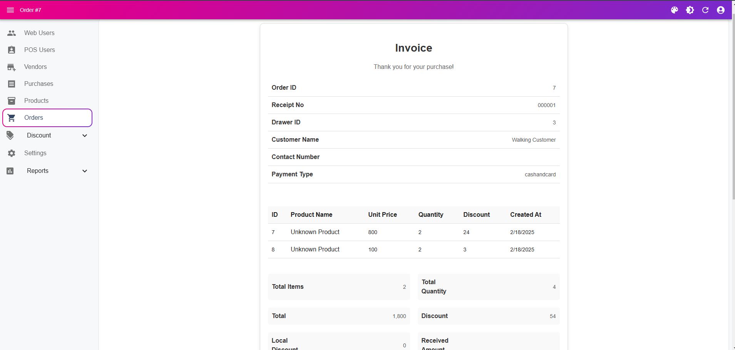Expand the Reports submenu chevron
The image size is (735, 350).
[85, 171]
